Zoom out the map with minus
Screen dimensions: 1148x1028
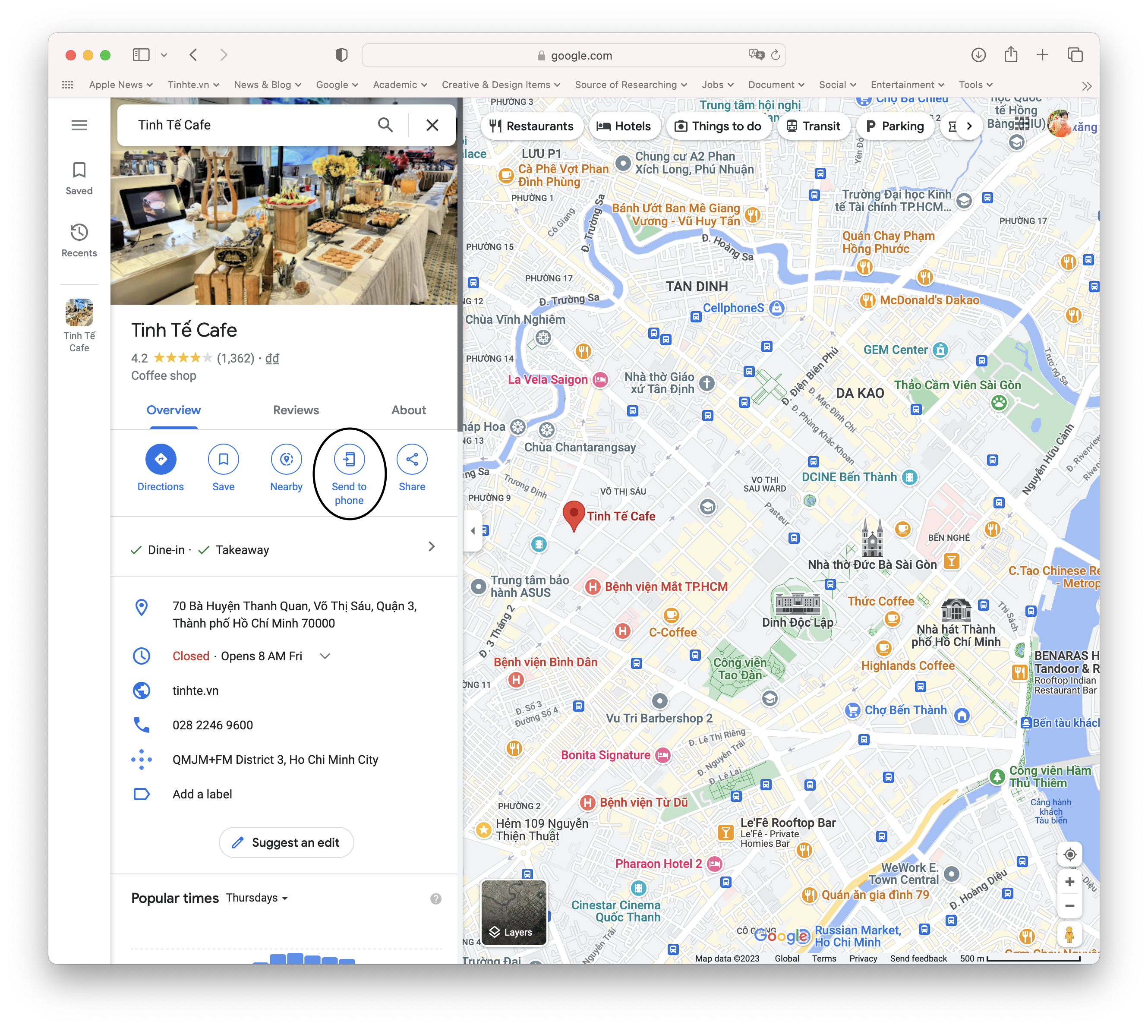[1069, 905]
